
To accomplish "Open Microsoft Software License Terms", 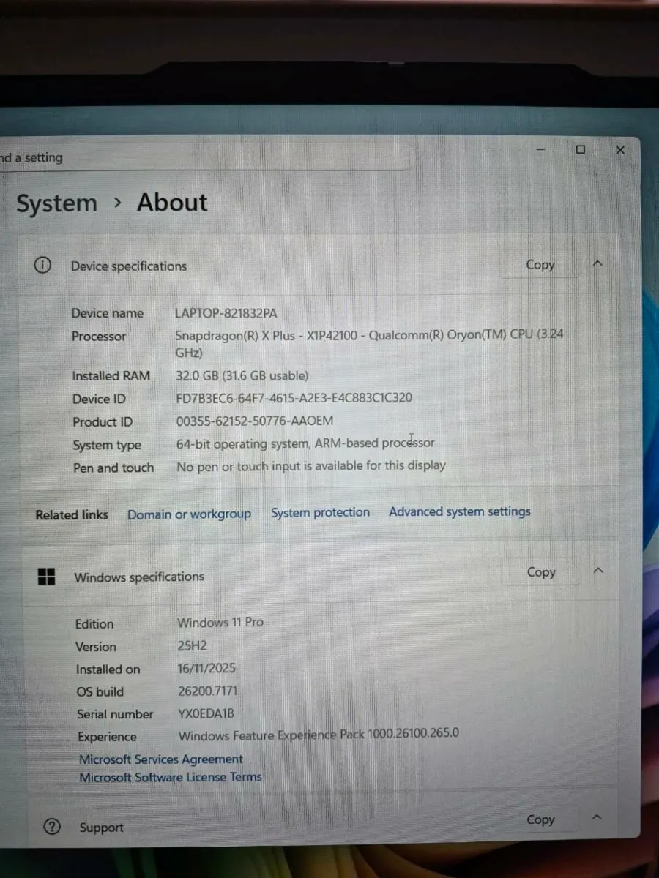I will [x=170, y=777].
